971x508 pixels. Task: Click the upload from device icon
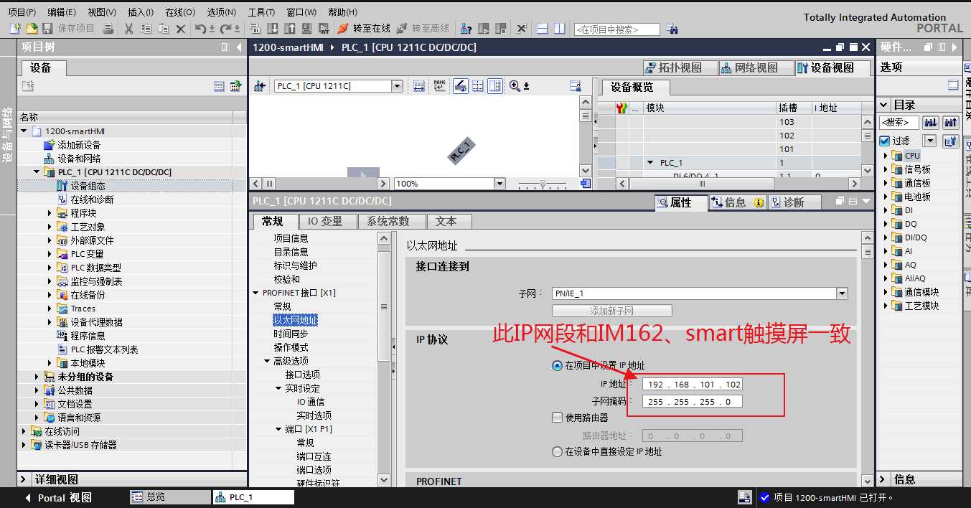(x=289, y=29)
